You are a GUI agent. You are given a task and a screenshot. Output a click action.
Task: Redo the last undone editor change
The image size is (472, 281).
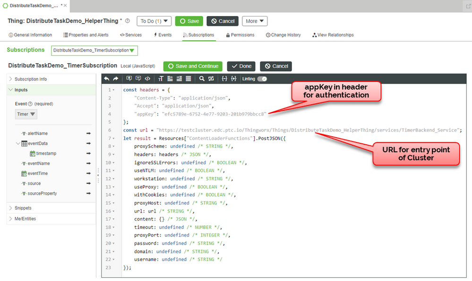tap(116, 79)
